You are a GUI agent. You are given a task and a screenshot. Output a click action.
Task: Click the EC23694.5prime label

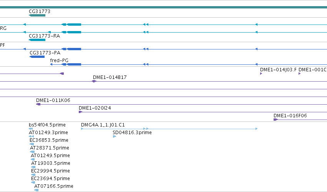(x=50, y=179)
